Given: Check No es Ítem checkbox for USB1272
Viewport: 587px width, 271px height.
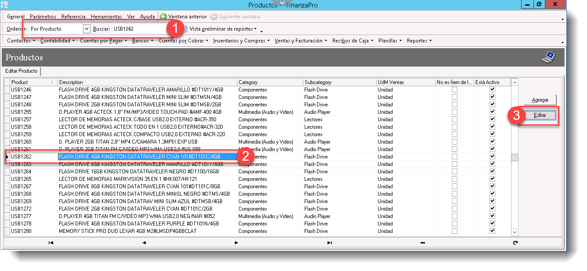Looking at the screenshot, I should coord(454,209).
